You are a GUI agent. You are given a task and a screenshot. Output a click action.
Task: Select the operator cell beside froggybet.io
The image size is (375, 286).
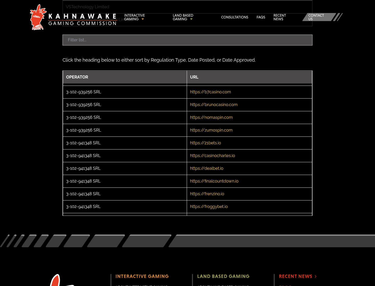coord(125,207)
